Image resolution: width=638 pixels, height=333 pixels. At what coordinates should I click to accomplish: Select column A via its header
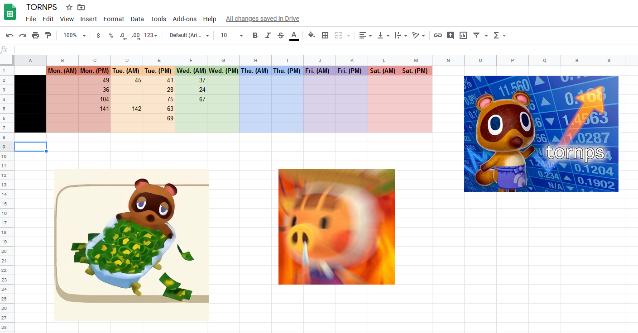pos(30,60)
